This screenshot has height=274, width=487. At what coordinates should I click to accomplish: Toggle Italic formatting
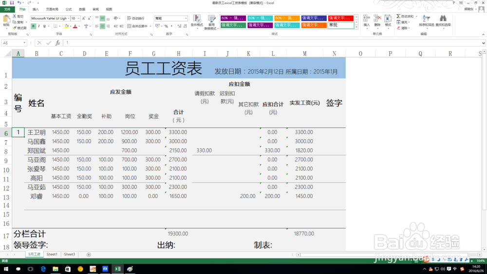coord(39,26)
